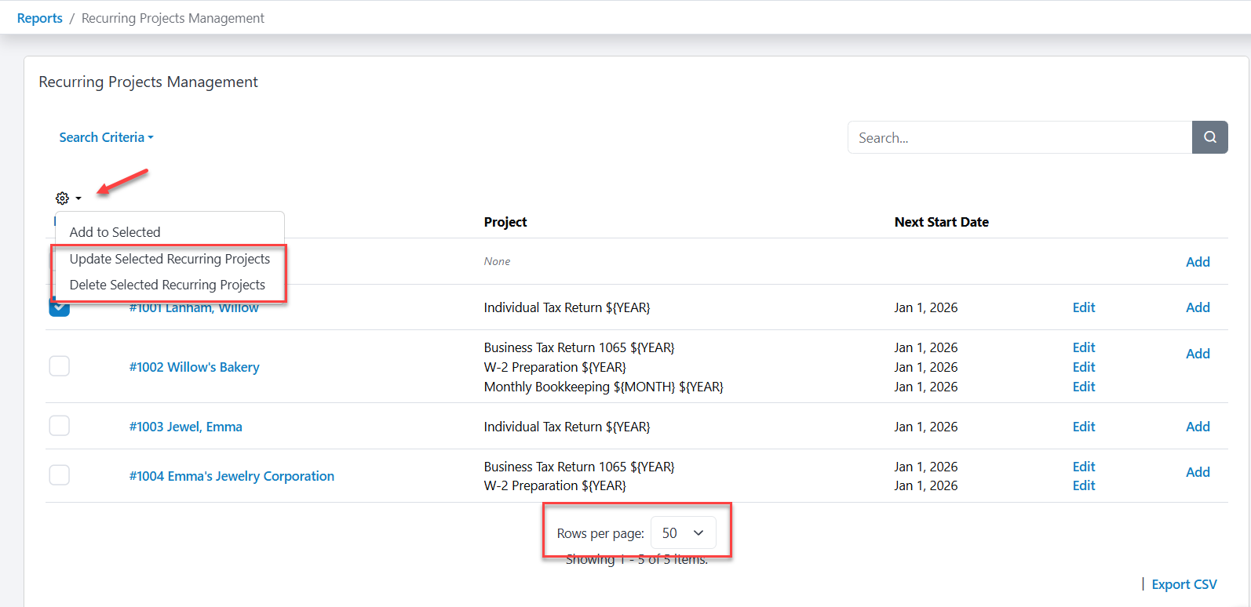Edit W-2 Preparation for Emma's Jewelry Corporation

point(1084,485)
